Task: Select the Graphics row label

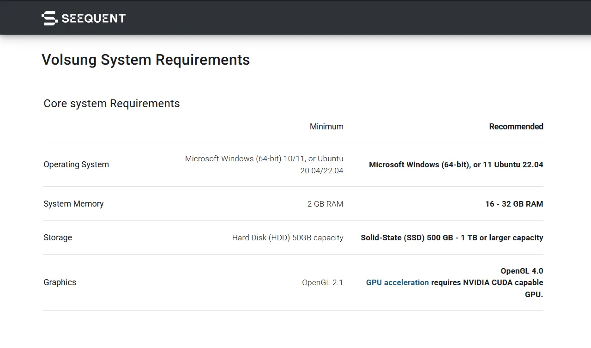Action: coord(60,282)
